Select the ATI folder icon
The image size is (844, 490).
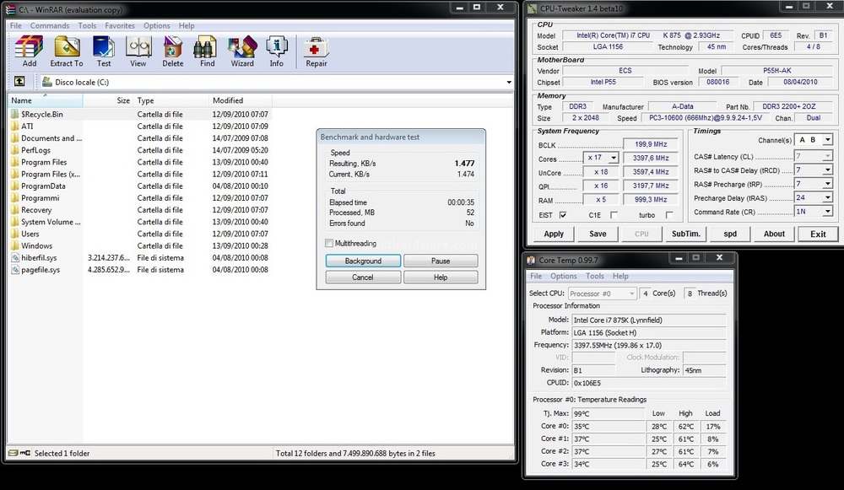[15, 126]
